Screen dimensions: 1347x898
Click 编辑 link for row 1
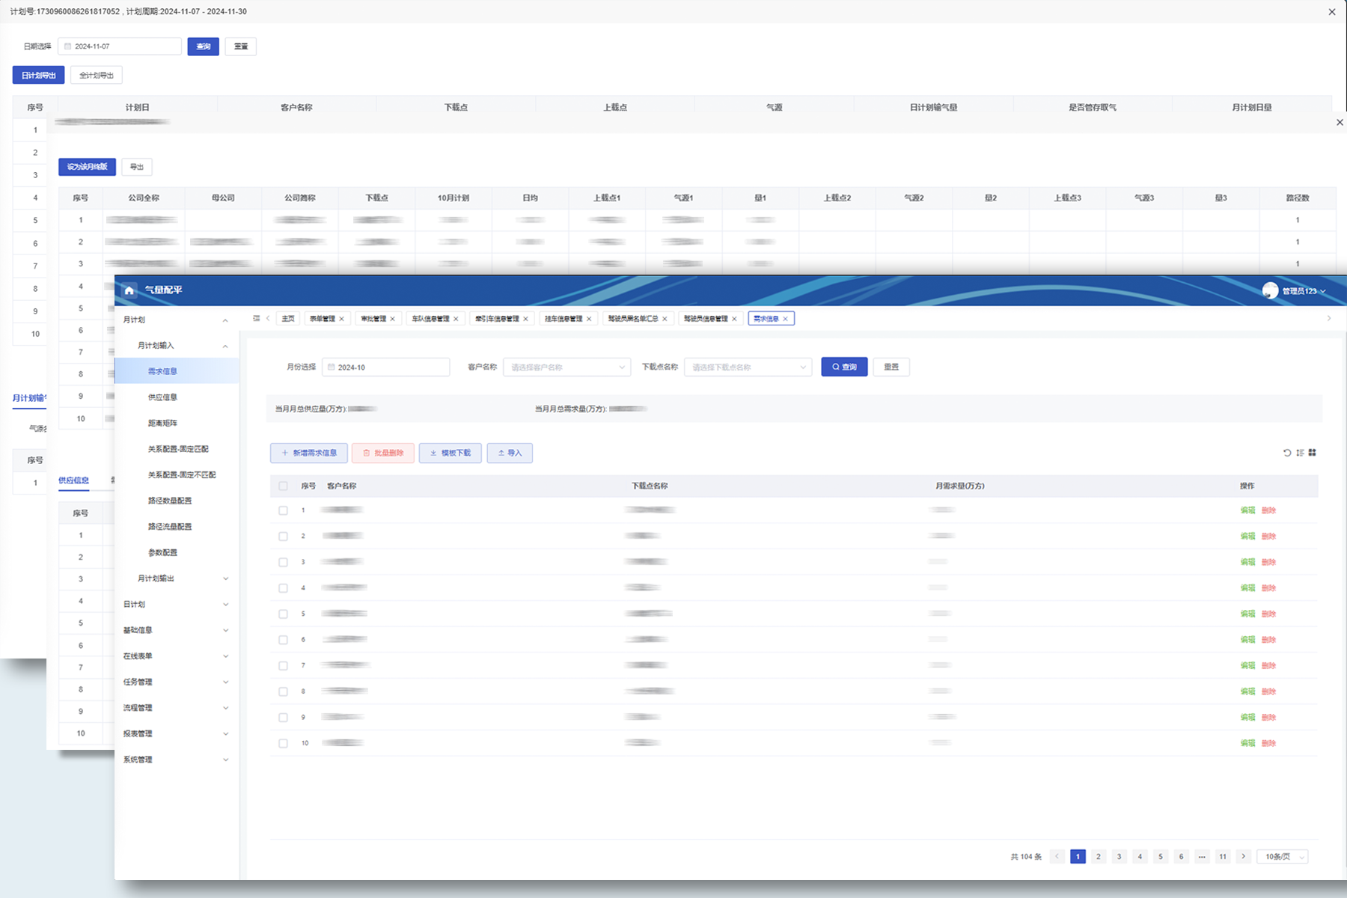[1247, 510]
